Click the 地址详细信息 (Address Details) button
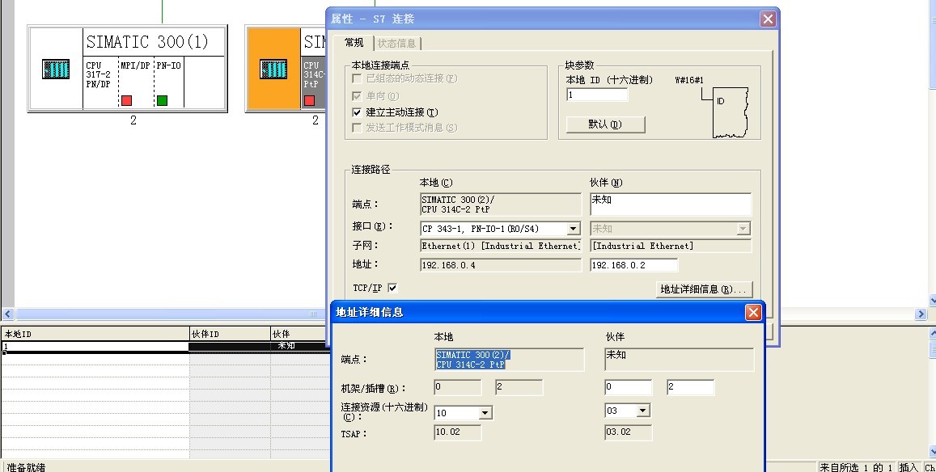The image size is (936, 472). click(703, 289)
